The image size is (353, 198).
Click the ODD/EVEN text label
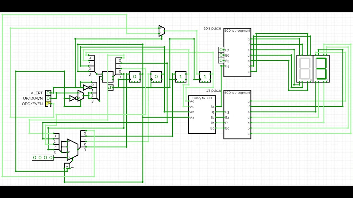[32, 104]
